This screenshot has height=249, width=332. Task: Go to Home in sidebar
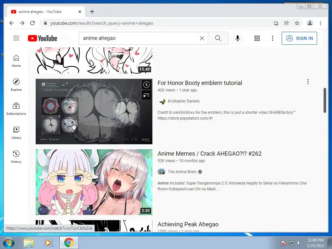coord(16,61)
